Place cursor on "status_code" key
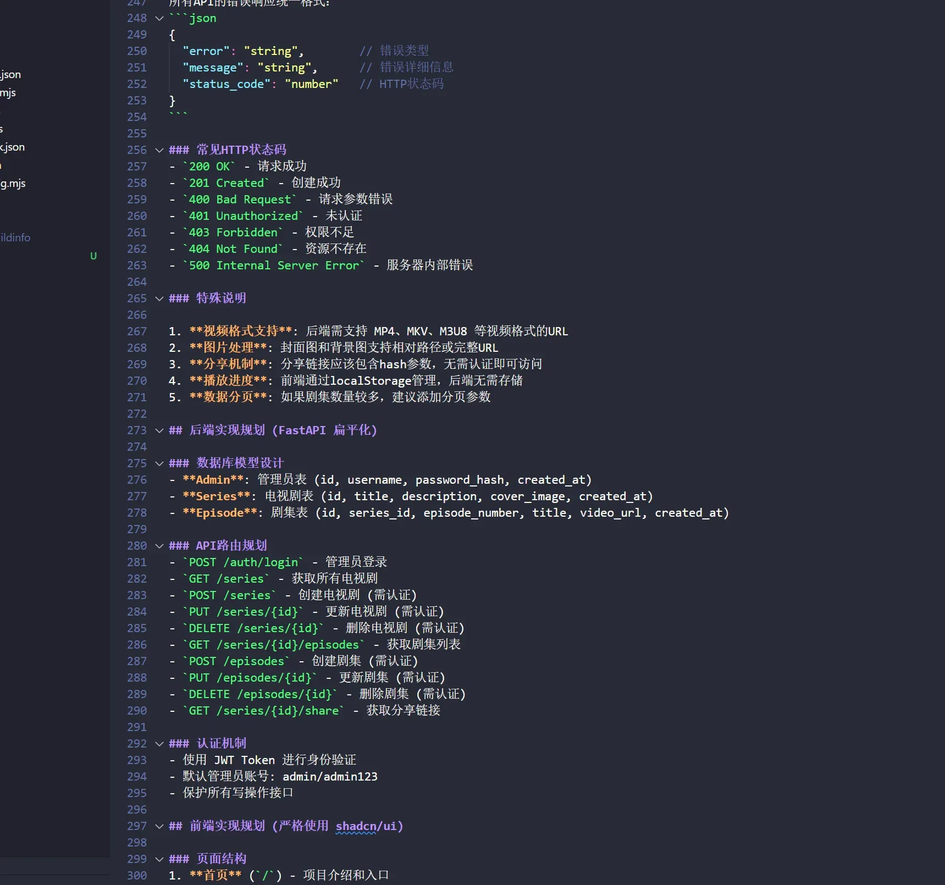The image size is (945, 885). pos(226,84)
